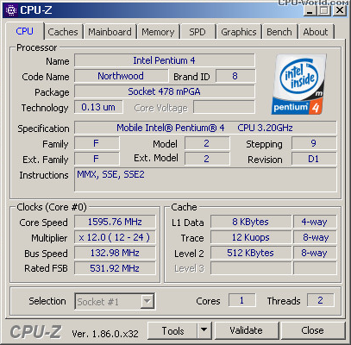
Task: Click the Multiplier value field
Action: coord(115,237)
